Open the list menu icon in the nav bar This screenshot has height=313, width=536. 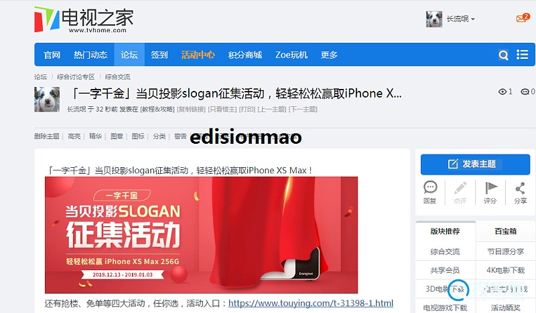coord(522,55)
